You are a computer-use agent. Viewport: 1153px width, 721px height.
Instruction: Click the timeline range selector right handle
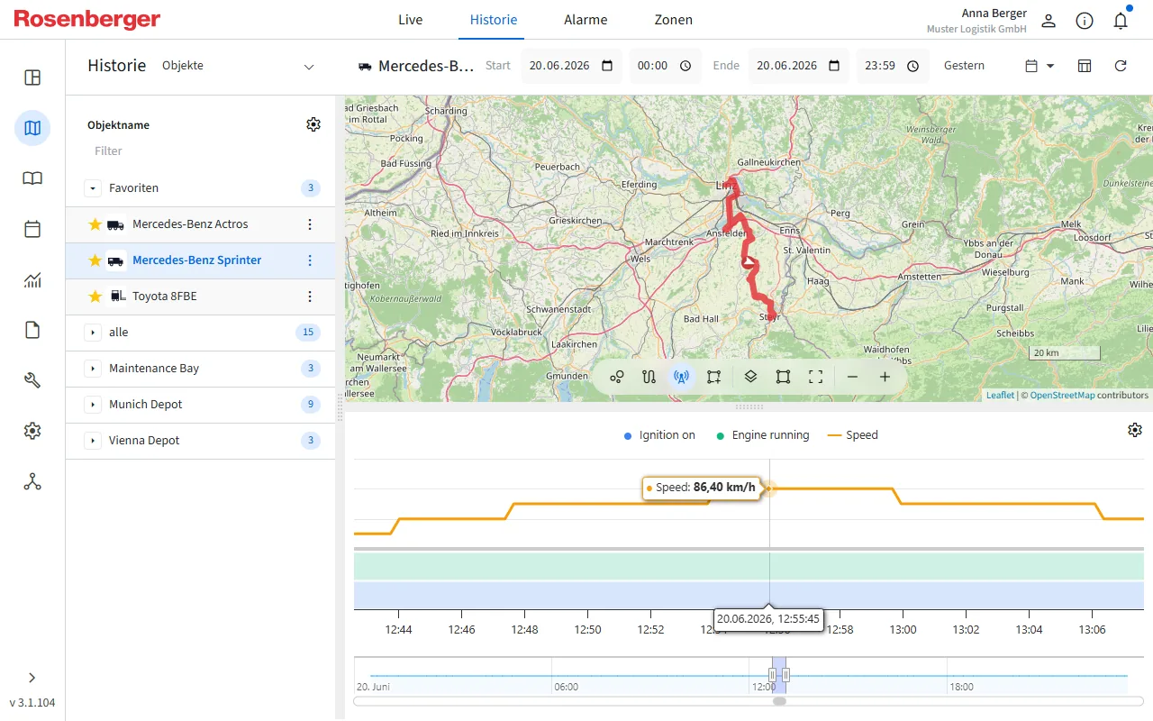click(x=785, y=675)
